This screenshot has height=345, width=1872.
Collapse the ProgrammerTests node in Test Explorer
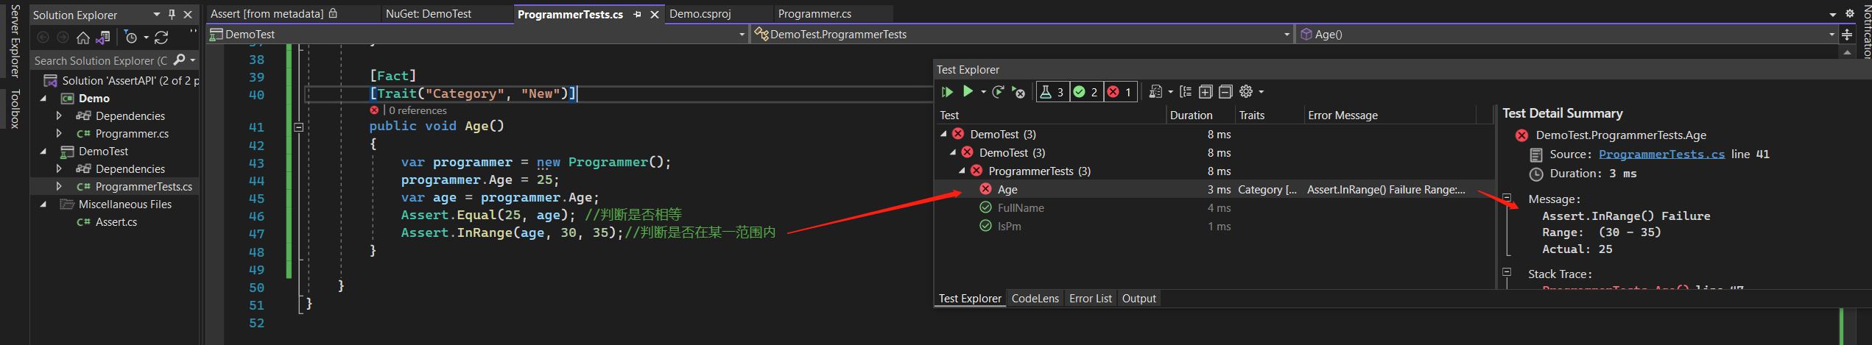tap(962, 171)
